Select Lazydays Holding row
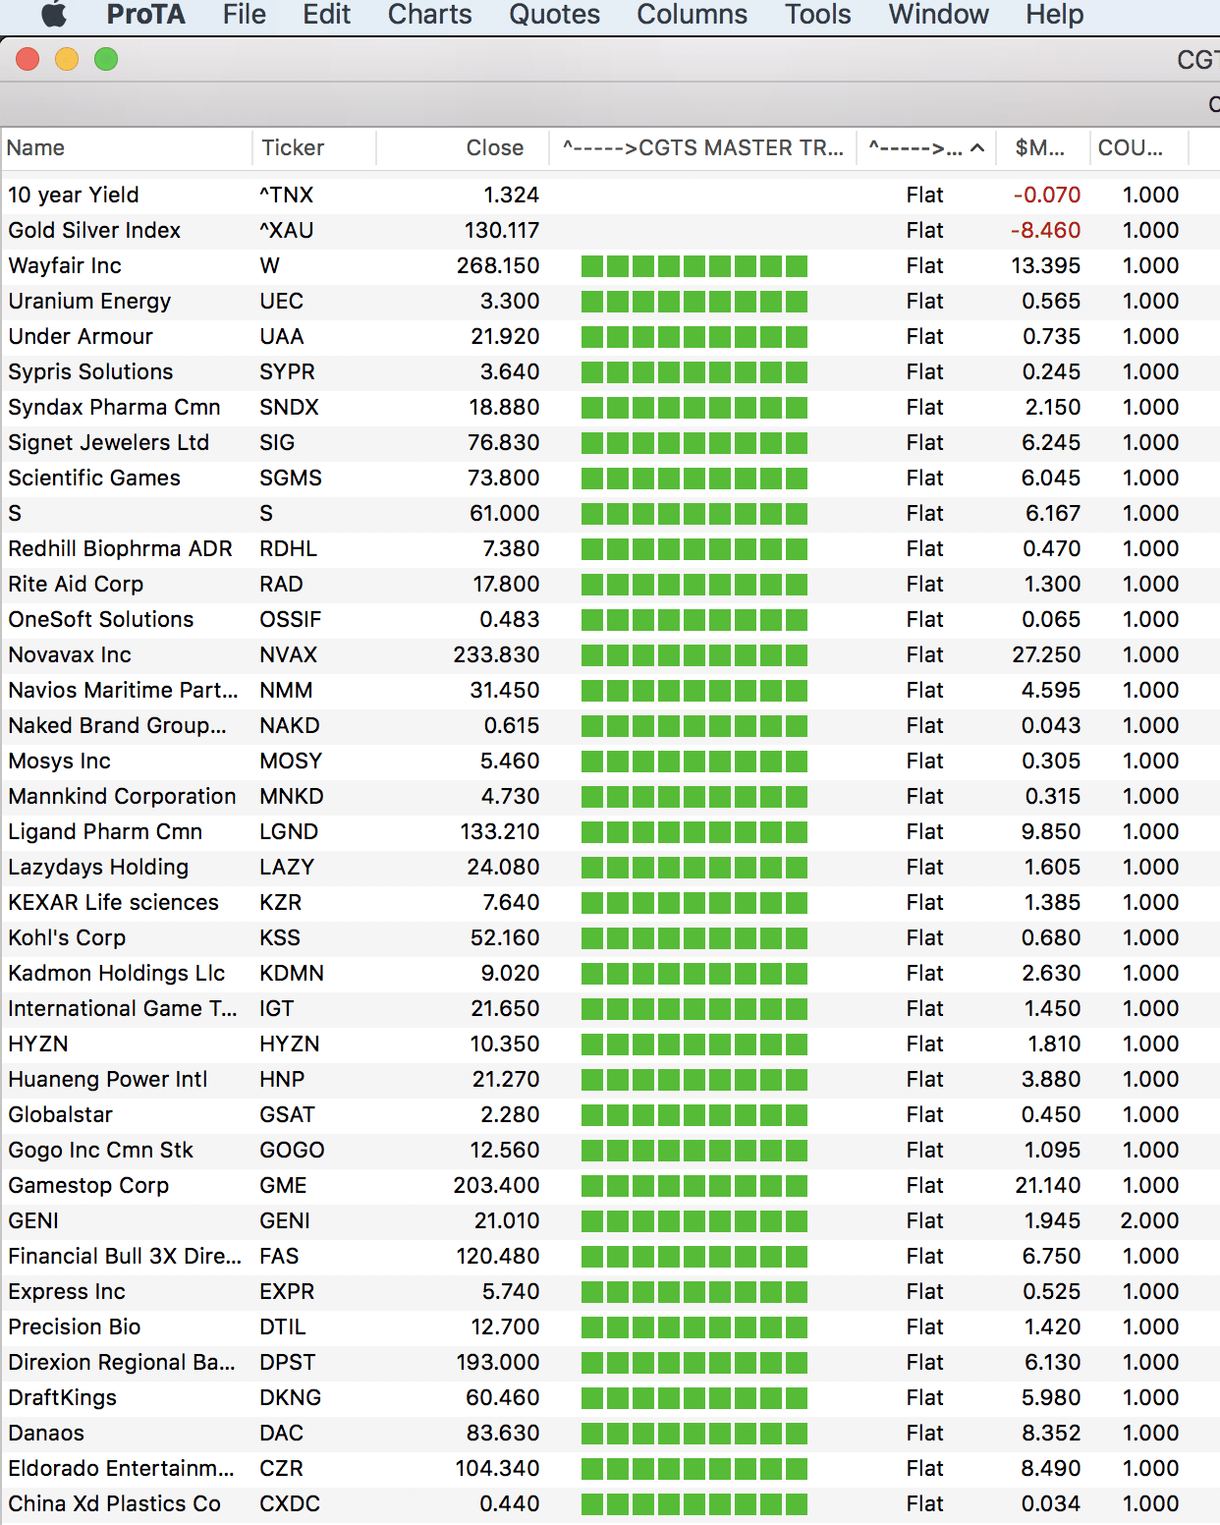The image size is (1220, 1525). pyautogui.click(x=610, y=868)
